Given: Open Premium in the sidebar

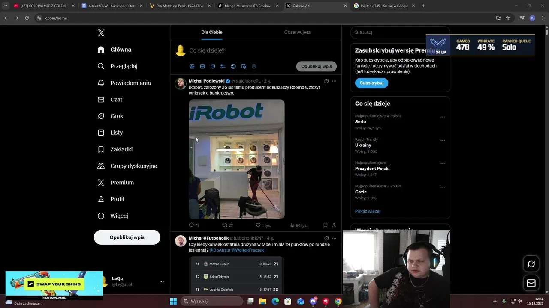Looking at the screenshot, I should click(116, 182).
